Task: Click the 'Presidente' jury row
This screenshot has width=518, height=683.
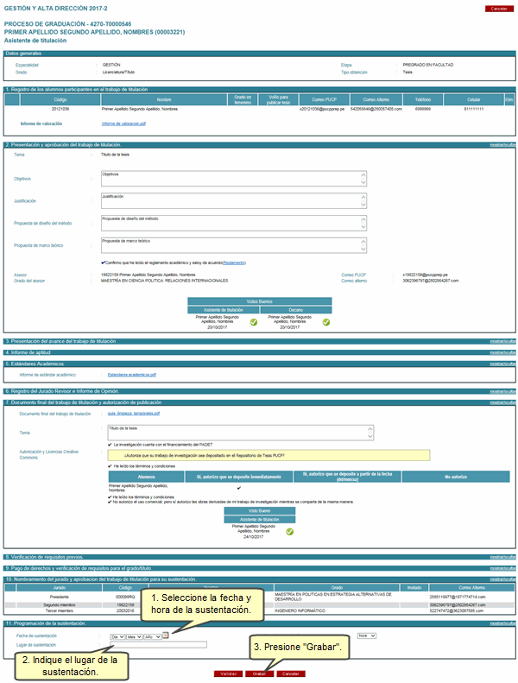Action: pyautogui.click(x=260, y=597)
